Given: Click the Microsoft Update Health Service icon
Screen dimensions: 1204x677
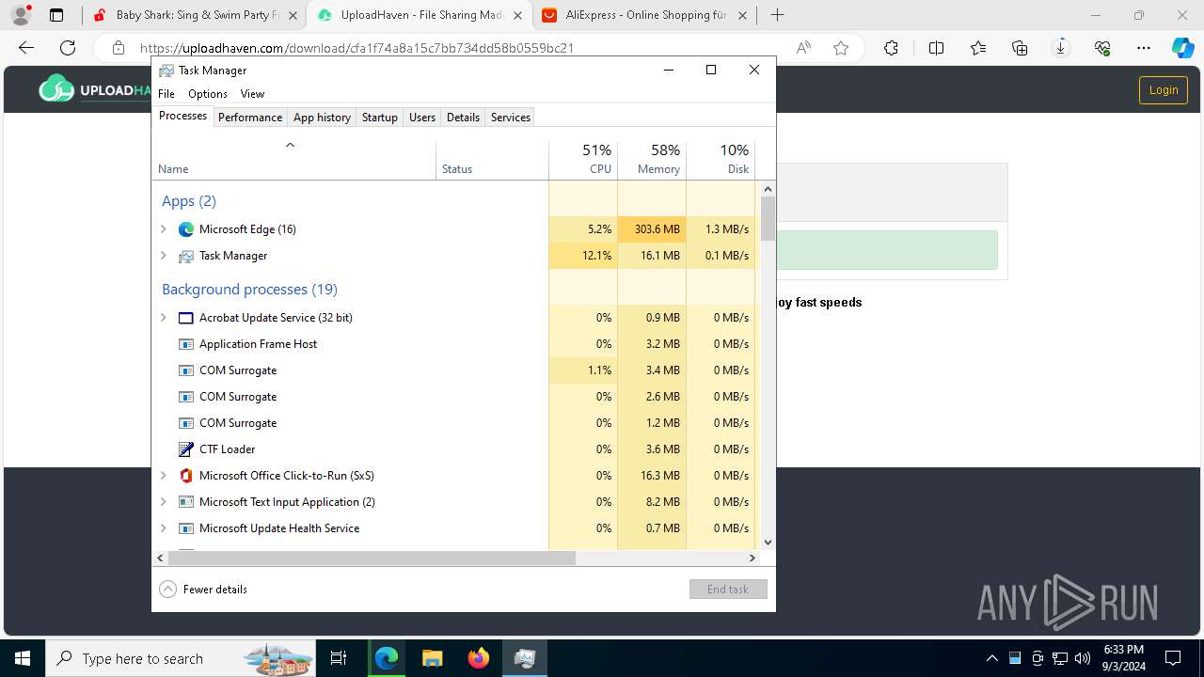Looking at the screenshot, I should point(186,528).
